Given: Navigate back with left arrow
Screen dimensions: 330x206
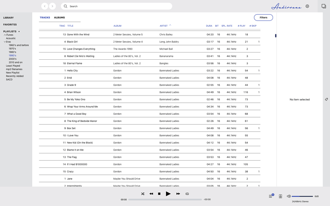Looking at the screenshot, I should point(44,6).
